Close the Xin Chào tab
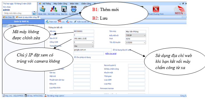Image resolution: width=205 pixels, height=101 pixels. point(13,17)
